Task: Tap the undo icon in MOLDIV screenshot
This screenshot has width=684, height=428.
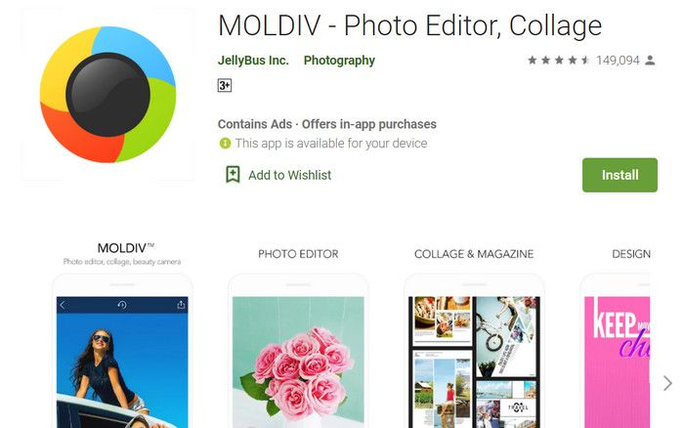Action: [x=122, y=306]
